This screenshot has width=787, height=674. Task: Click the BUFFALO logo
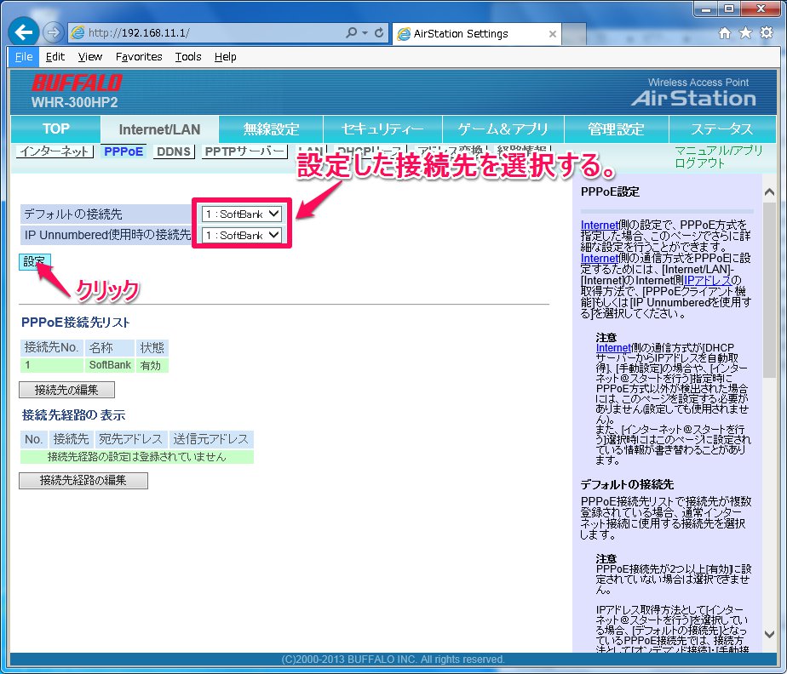click(77, 83)
